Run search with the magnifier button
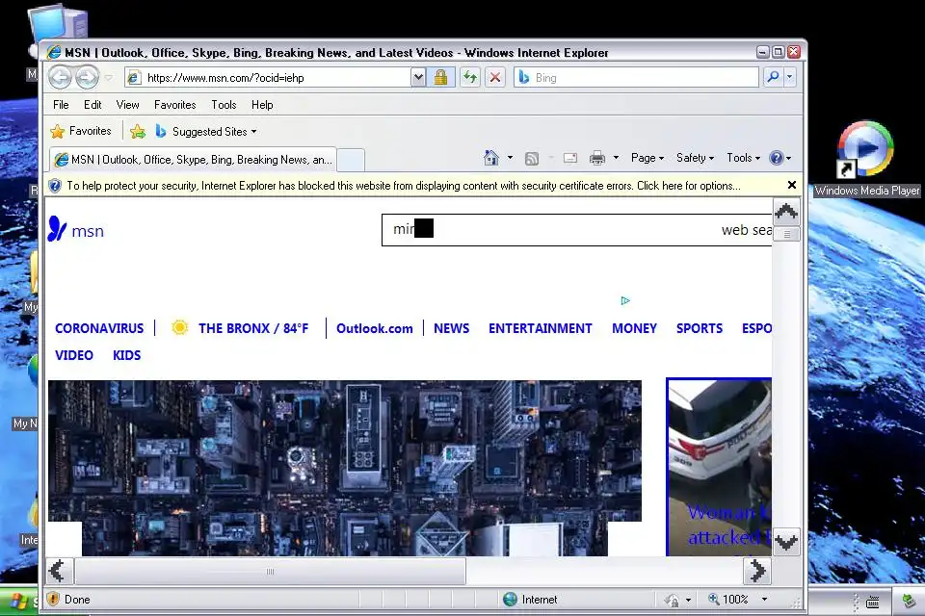 click(773, 77)
